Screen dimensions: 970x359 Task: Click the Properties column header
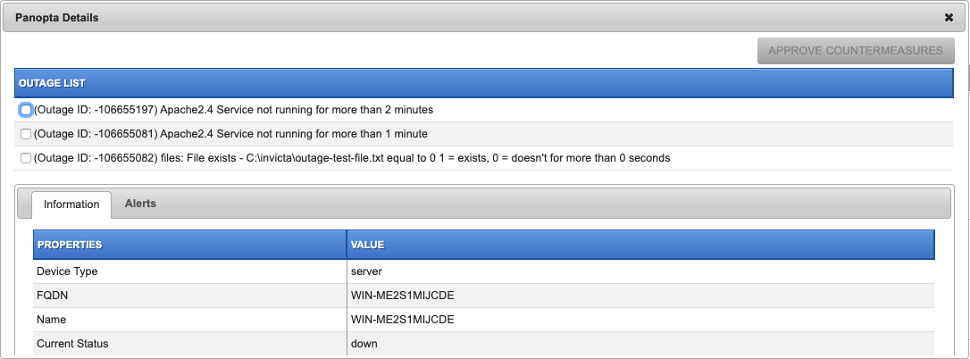tap(190, 245)
